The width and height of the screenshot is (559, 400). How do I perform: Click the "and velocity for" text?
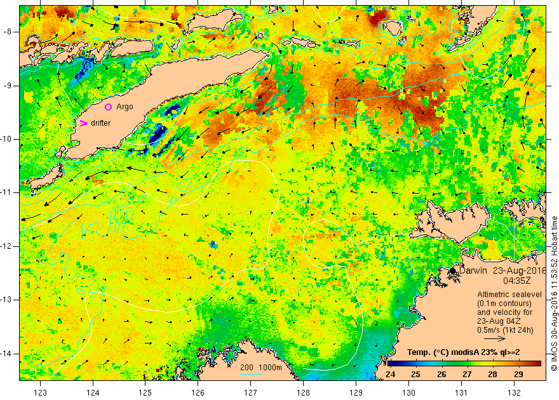pyautogui.click(x=505, y=312)
